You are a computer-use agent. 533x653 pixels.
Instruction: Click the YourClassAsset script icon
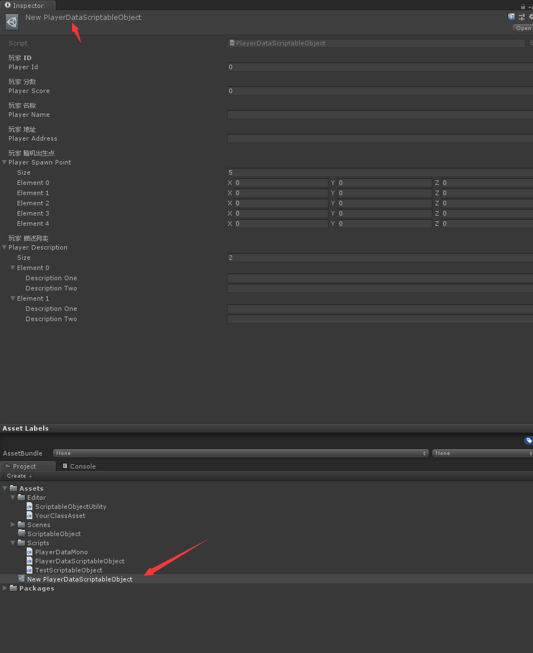click(30, 516)
